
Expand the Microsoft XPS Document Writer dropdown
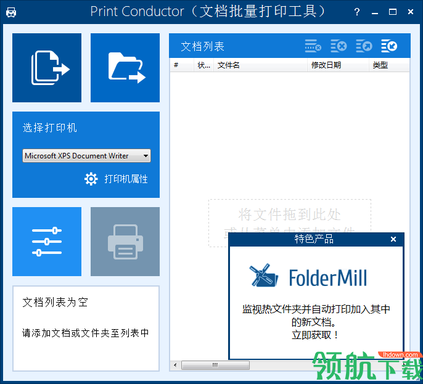coord(86,155)
